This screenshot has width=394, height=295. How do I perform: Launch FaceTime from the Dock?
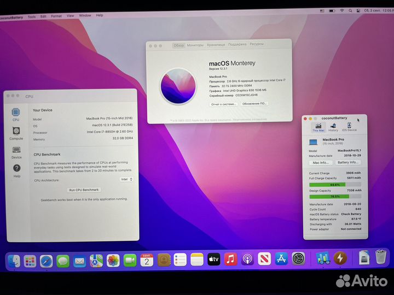point(130,261)
